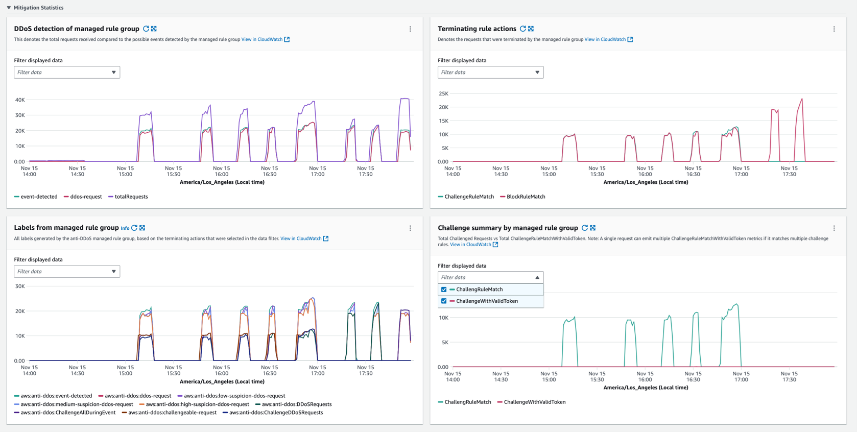The width and height of the screenshot is (857, 432).
Task: Toggle ChallengeWithValidToken legend below Challenge summary chart
Action: [x=531, y=402]
